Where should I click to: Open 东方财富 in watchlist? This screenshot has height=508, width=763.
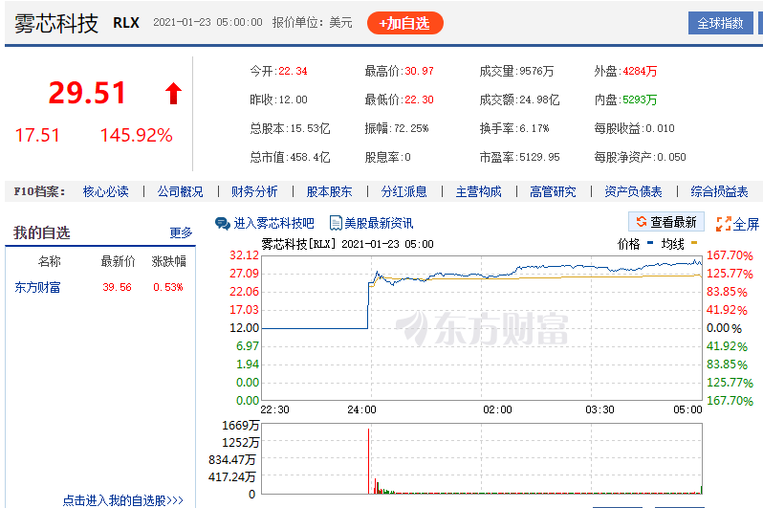tap(37, 287)
